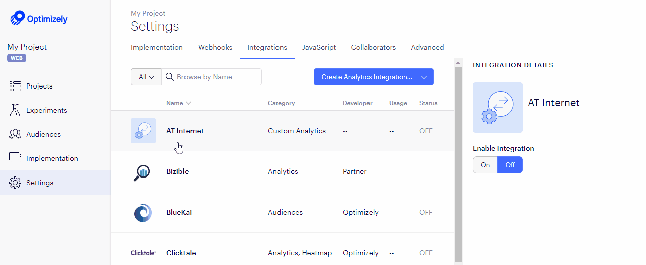646x265 pixels.
Task: Click the Settings gear icon in sidebar
Action: pyautogui.click(x=15, y=183)
